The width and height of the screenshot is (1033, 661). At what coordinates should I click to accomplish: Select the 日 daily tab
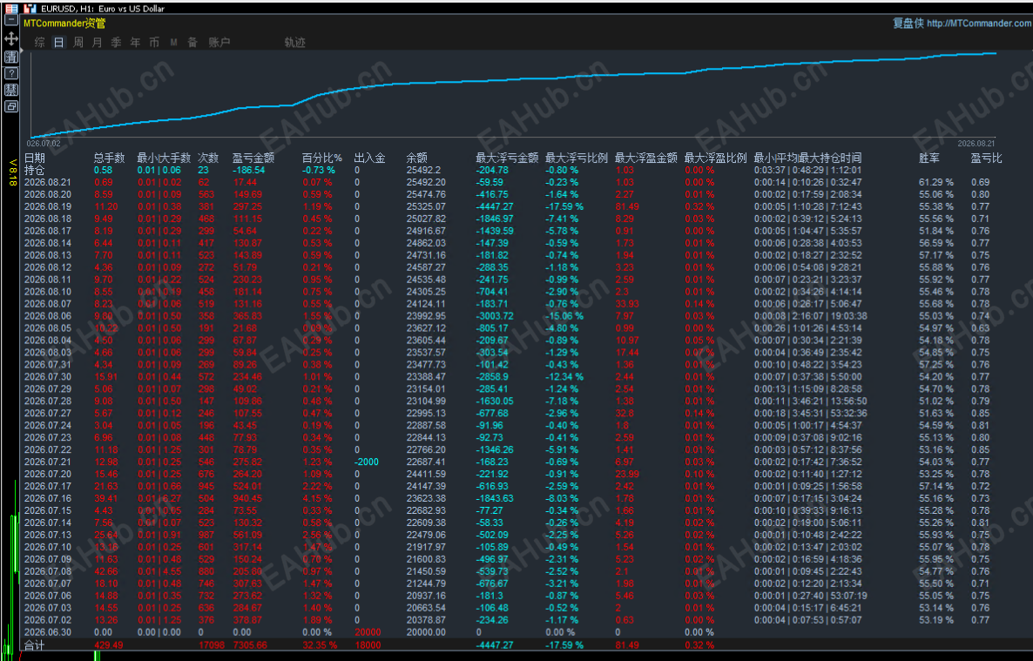pos(58,42)
